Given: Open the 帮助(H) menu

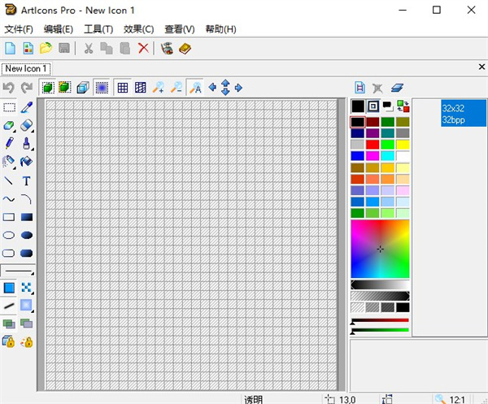Looking at the screenshot, I should tap(220, 29).
